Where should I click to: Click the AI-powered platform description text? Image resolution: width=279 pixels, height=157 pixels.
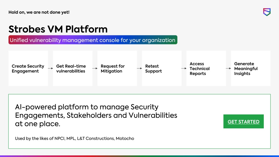tap(96, 115)
